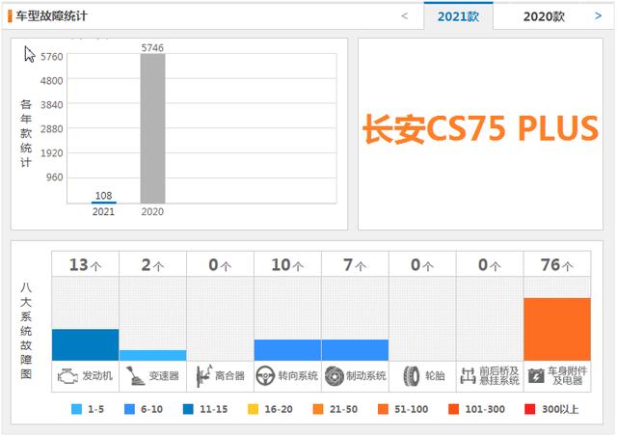Select the gearbox (变速器) shifter icon
617x436 pixels.
coord(135,375)
